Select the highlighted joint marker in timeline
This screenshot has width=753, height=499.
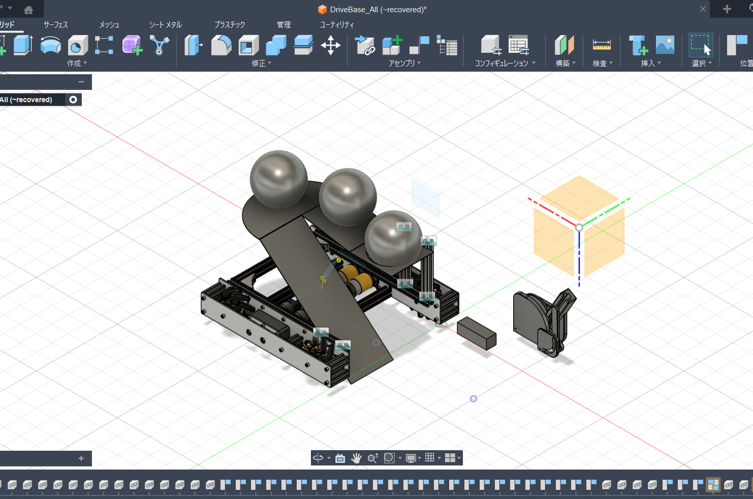pos(713,485)
